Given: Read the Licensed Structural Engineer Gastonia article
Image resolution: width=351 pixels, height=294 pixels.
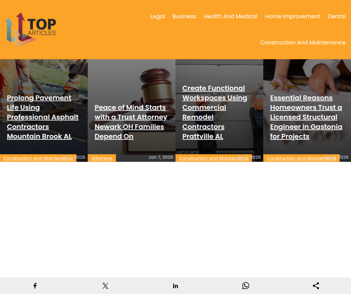Looking at the screenshot, I should tap(306, 117).
